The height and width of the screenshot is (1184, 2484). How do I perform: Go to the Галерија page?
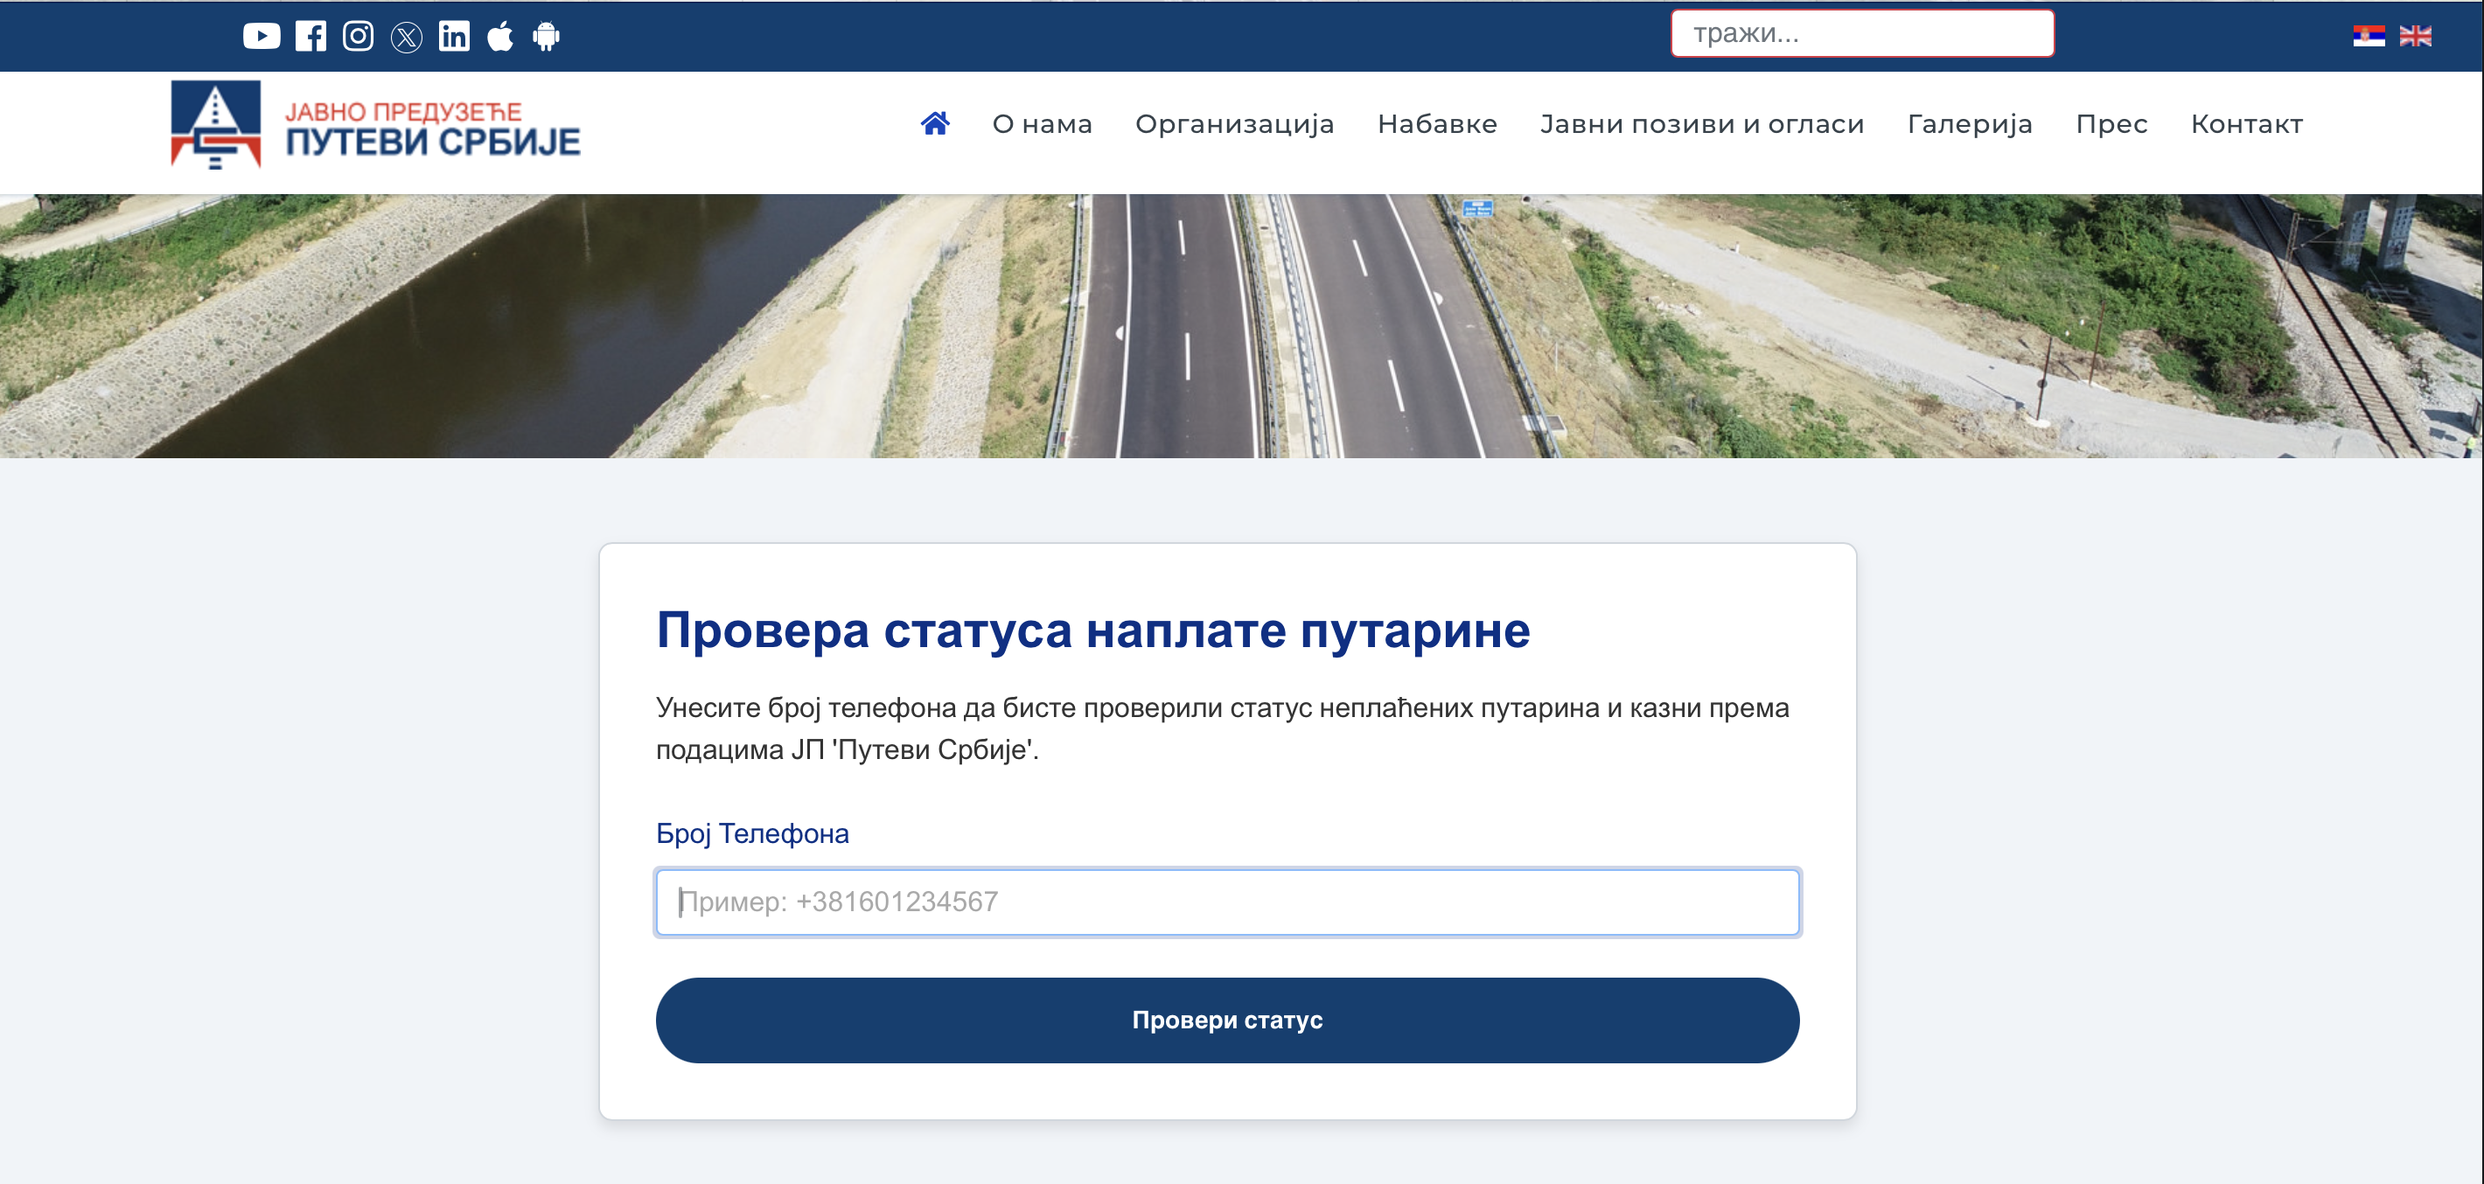coord(1969,124)
